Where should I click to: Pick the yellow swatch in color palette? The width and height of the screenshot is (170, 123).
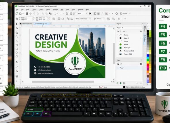coord(148,62)
